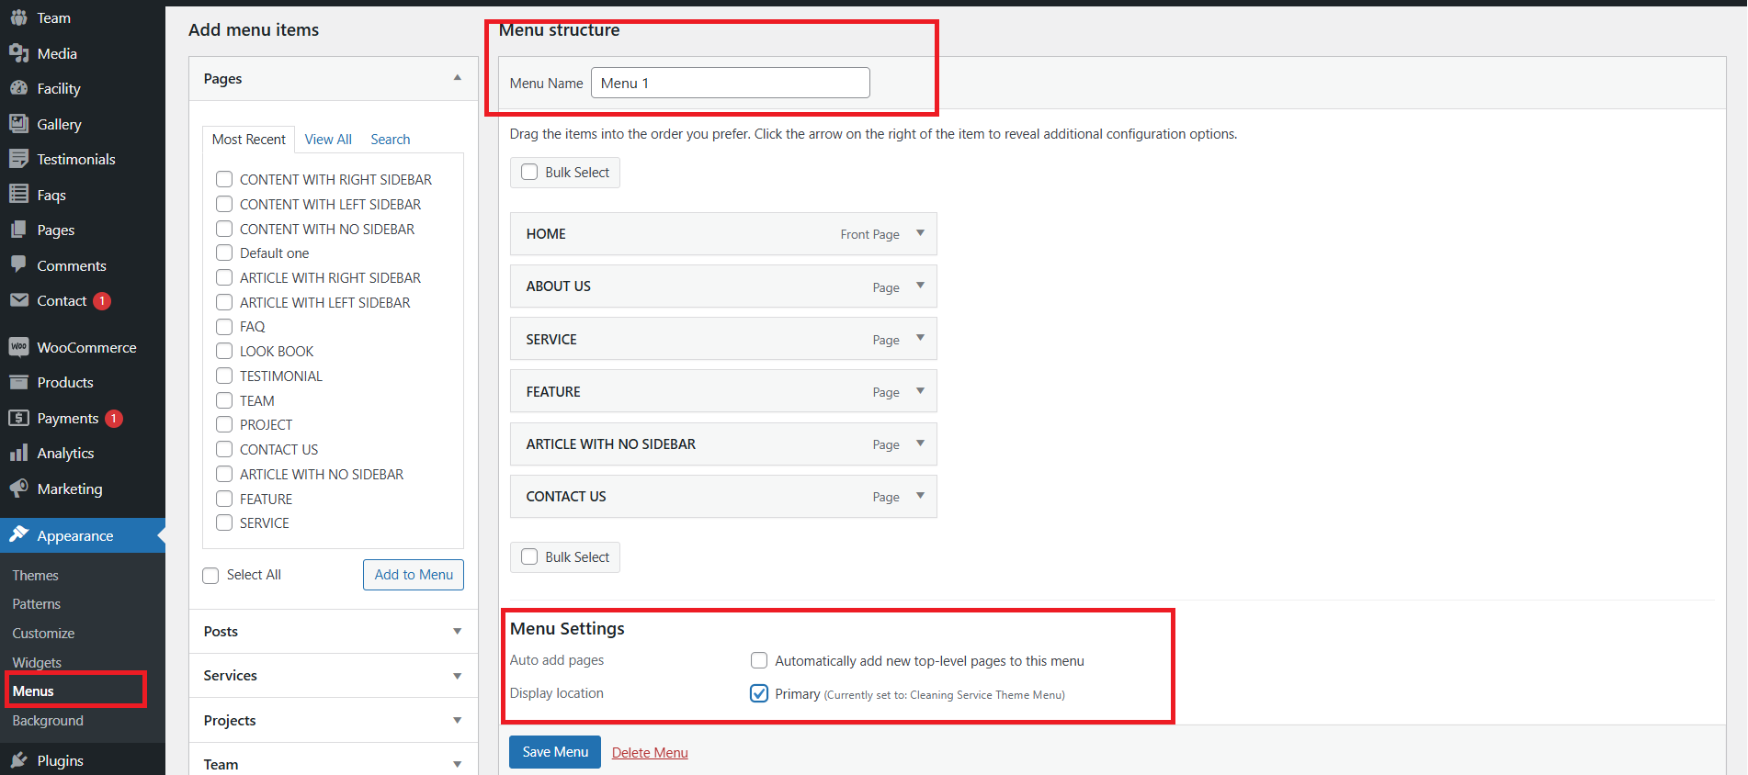Check the FAQ page checkbox
Screen dimensions: 1748x775
pos(224,327)
